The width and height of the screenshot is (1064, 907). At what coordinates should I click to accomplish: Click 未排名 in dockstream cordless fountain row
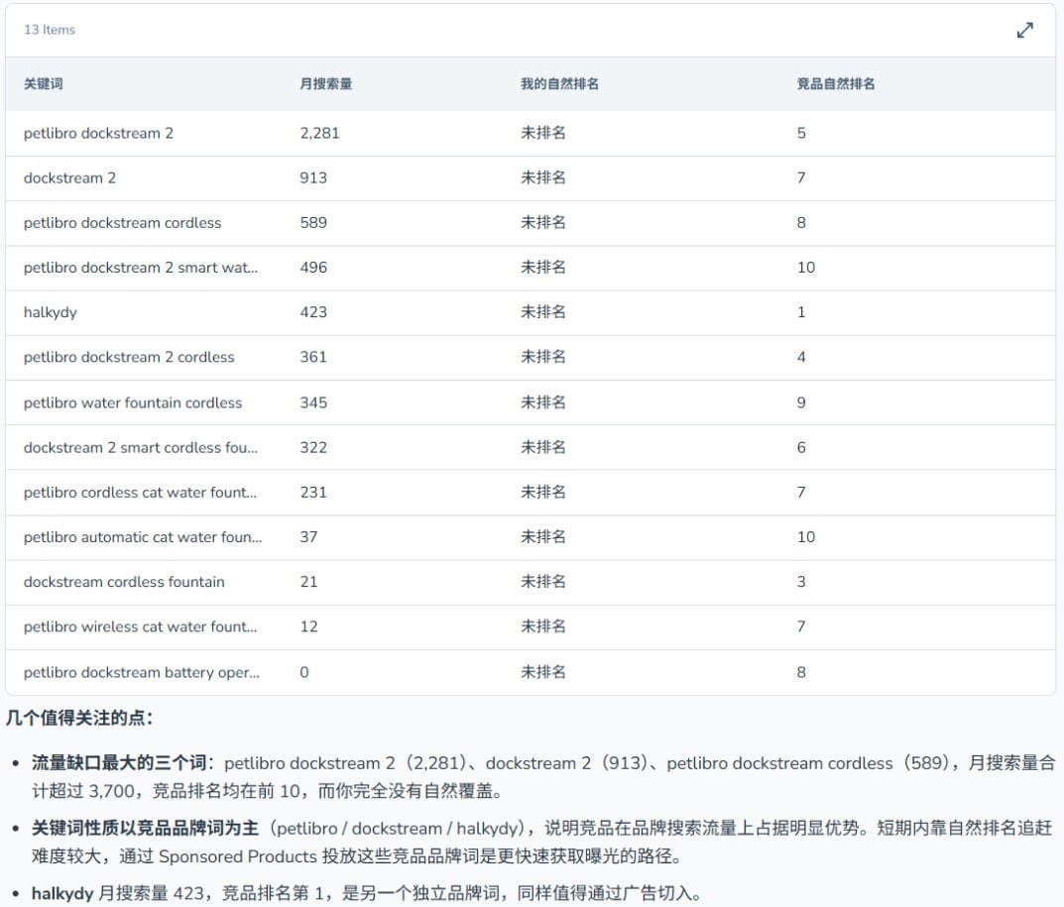(542, 582)
